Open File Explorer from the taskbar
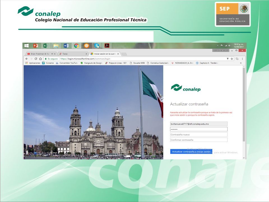 [56, 46]
